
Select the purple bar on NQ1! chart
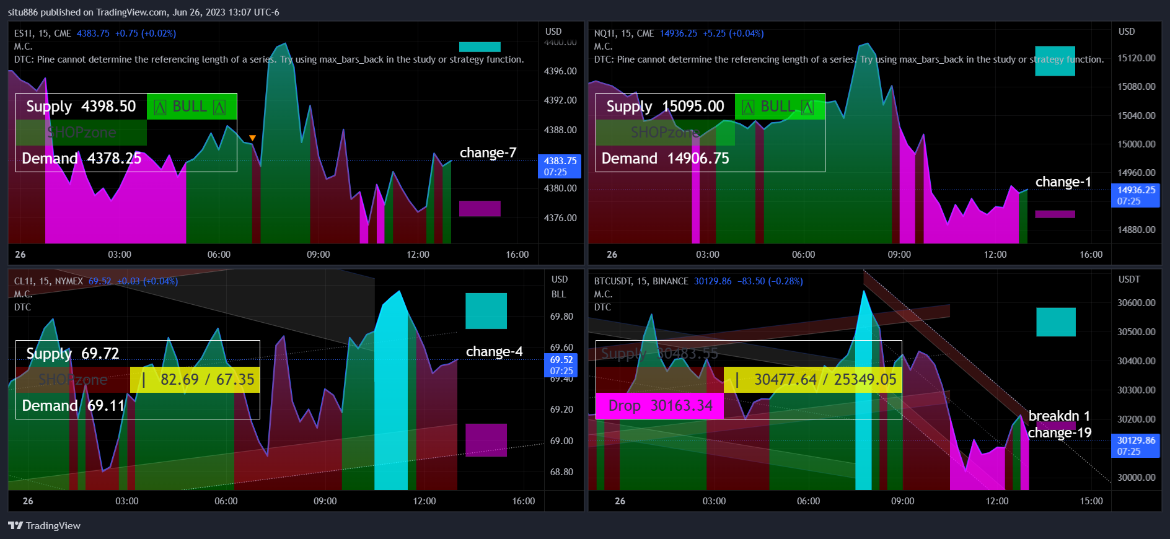pyautogui.click(x=1055, y=214)
